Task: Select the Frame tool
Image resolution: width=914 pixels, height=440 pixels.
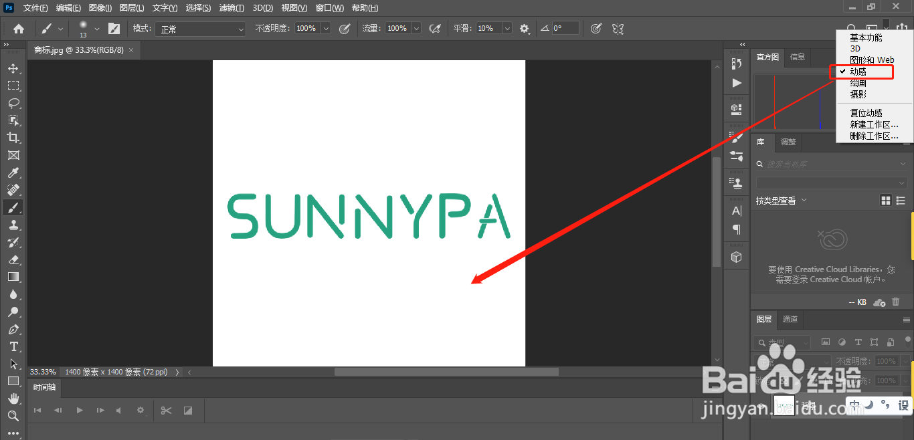Action: tap(13, 155)
